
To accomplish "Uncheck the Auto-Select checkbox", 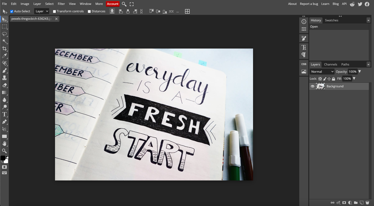I will tap(12, 11).
